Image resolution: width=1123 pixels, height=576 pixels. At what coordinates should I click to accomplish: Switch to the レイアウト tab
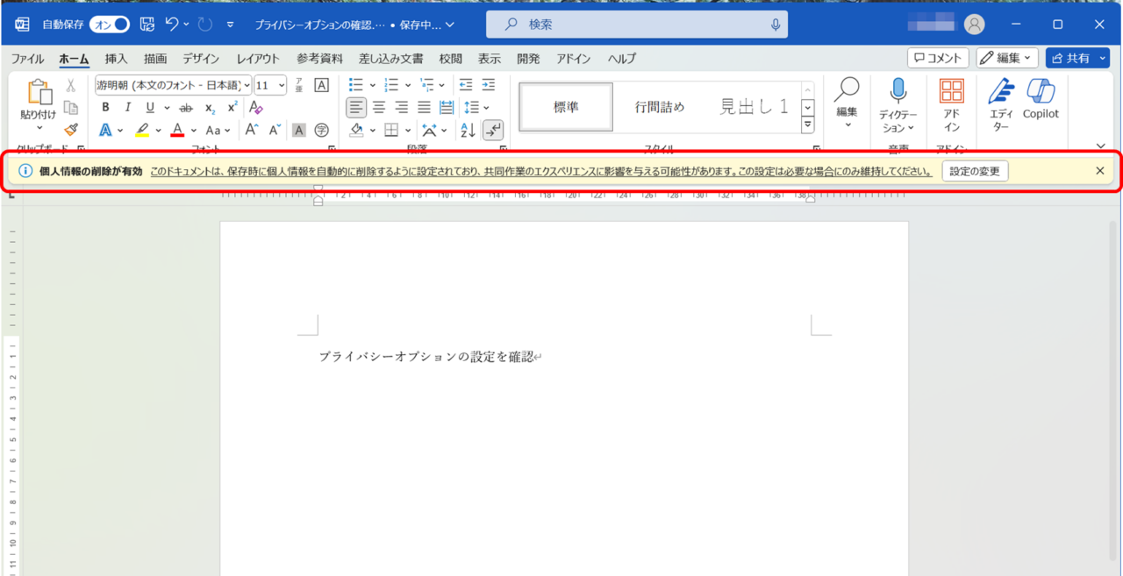[x=258, y=59]
